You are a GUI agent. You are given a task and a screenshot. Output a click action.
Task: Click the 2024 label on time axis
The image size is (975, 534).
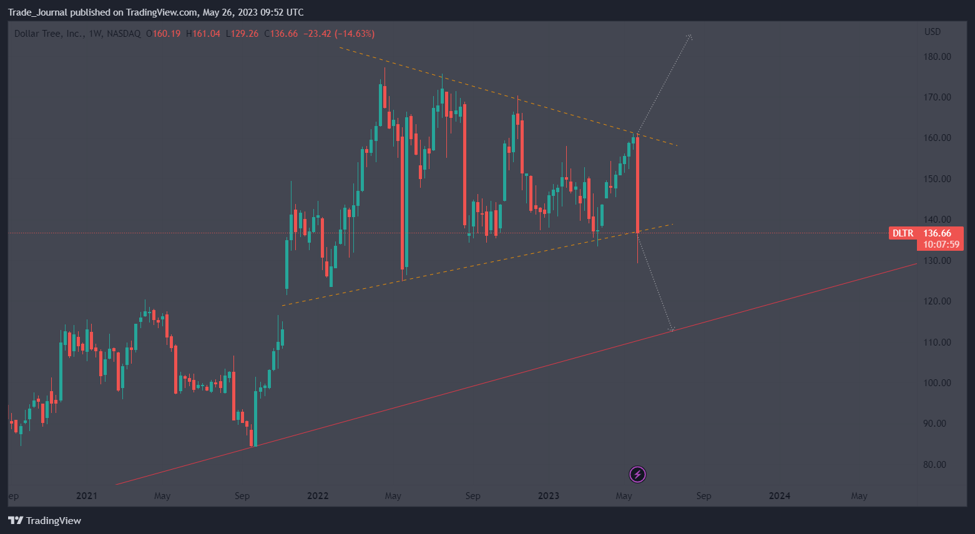tap(780, 496)
